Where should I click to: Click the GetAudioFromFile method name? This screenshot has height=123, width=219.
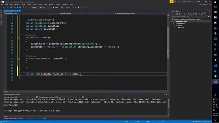[52, 74]
